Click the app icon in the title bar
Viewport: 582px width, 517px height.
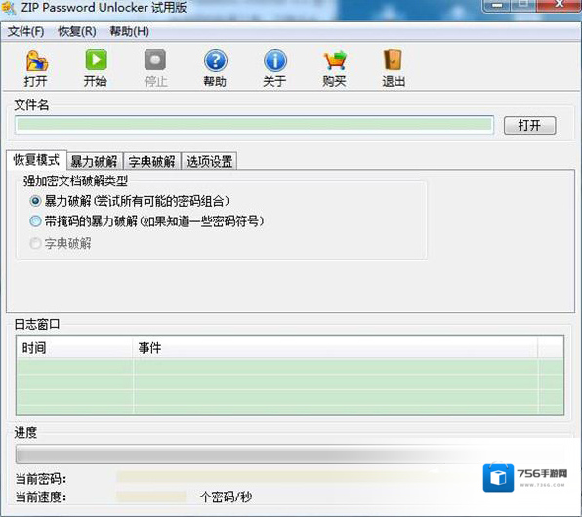[x=8, y=8]
